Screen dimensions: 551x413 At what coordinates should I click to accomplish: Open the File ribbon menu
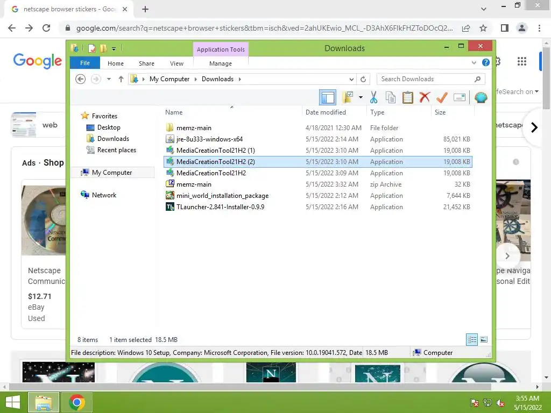[85, 63]
